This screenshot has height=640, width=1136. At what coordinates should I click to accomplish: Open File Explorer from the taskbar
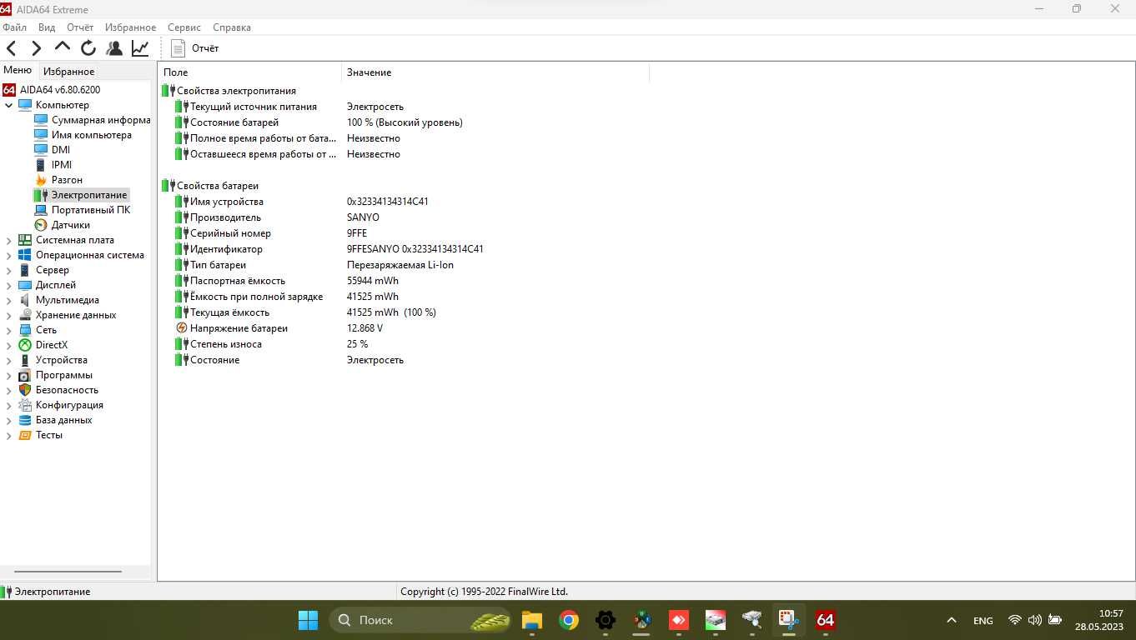click(x=531, y=620)
